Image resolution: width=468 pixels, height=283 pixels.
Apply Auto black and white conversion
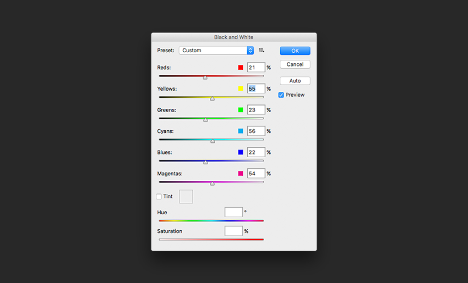pyautogui.click(x=295, y=81)
